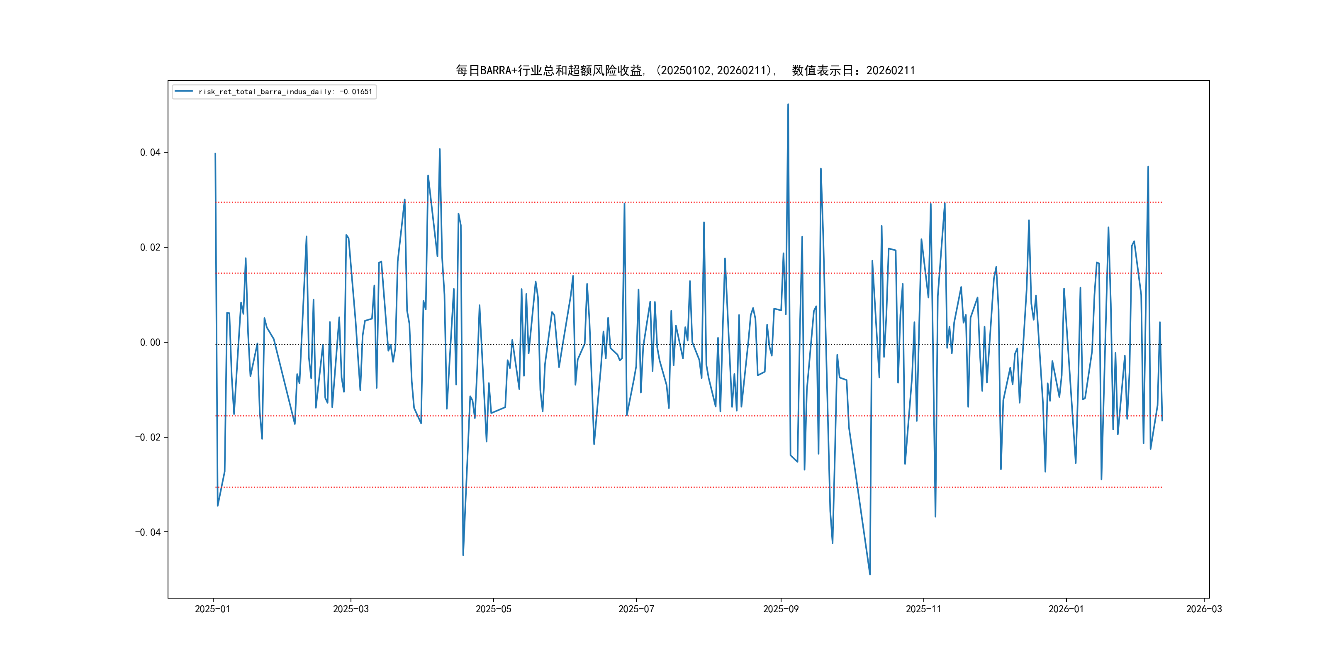Screen dimensions: 1344x672
Task: Click the 2026-03 x-axis label
Action: pos(1204,609)
